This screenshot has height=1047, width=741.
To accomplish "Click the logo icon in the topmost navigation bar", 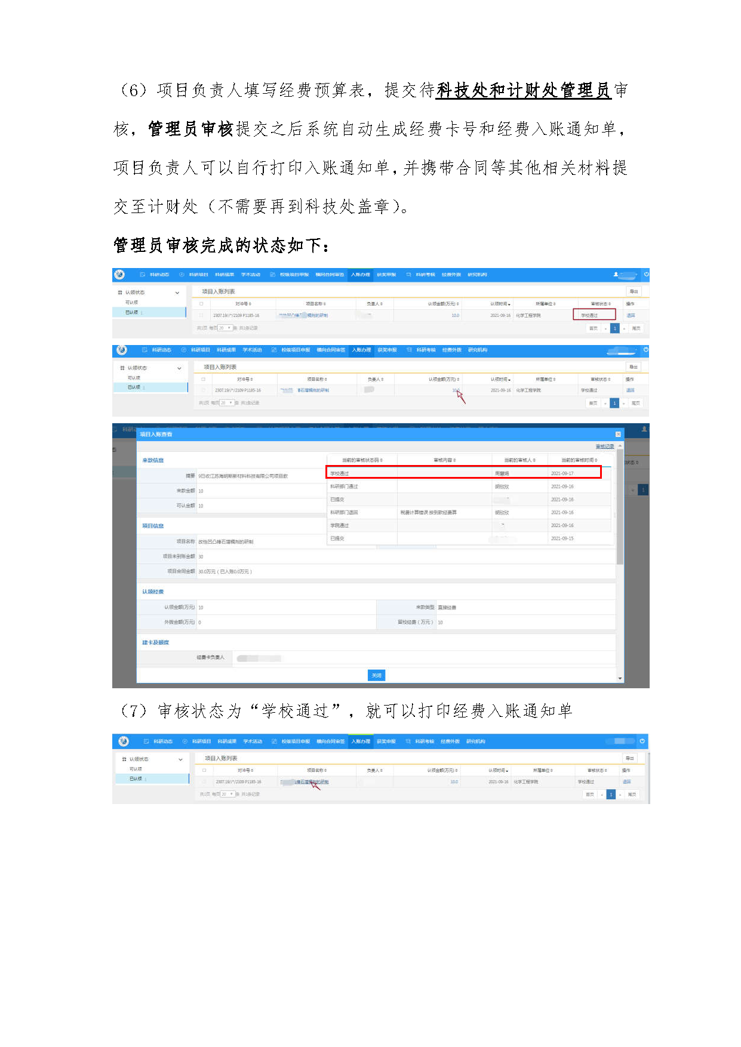I will point(119,275).
